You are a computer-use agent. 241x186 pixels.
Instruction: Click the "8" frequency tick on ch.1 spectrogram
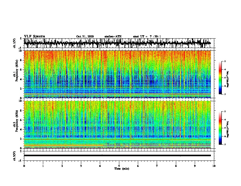(21, 60)
